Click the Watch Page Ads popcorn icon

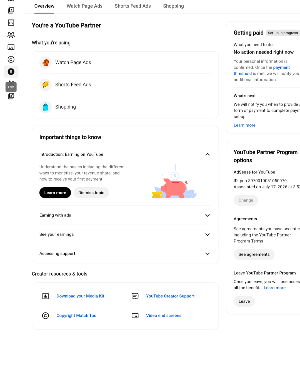[46, 63]
